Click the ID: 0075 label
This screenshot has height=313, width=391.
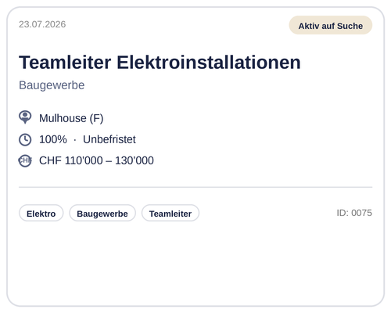tap(354, 213)
